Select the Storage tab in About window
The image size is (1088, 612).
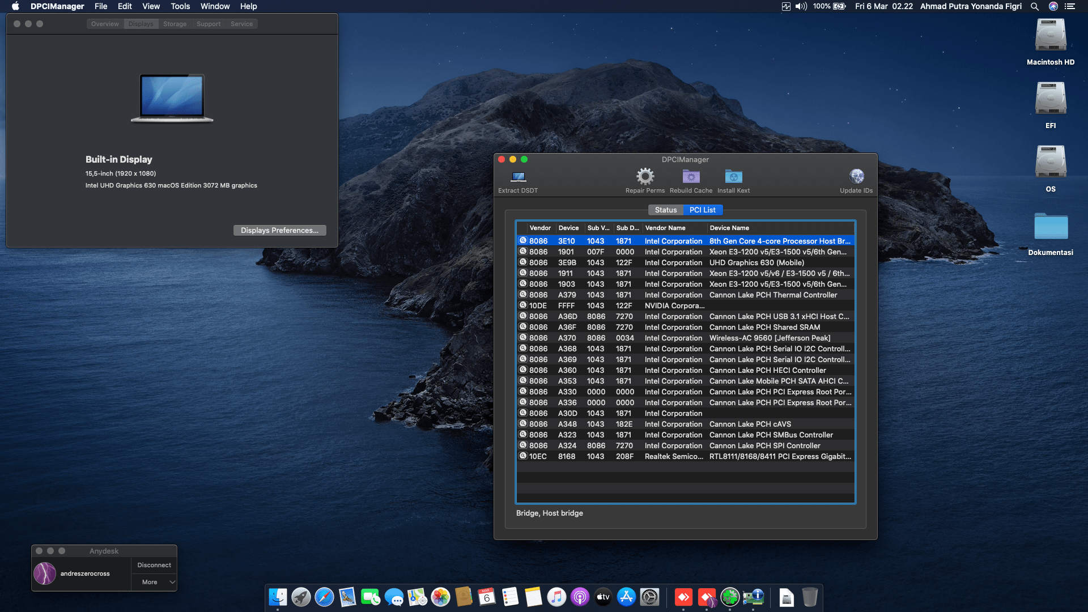tap(175, 24)
